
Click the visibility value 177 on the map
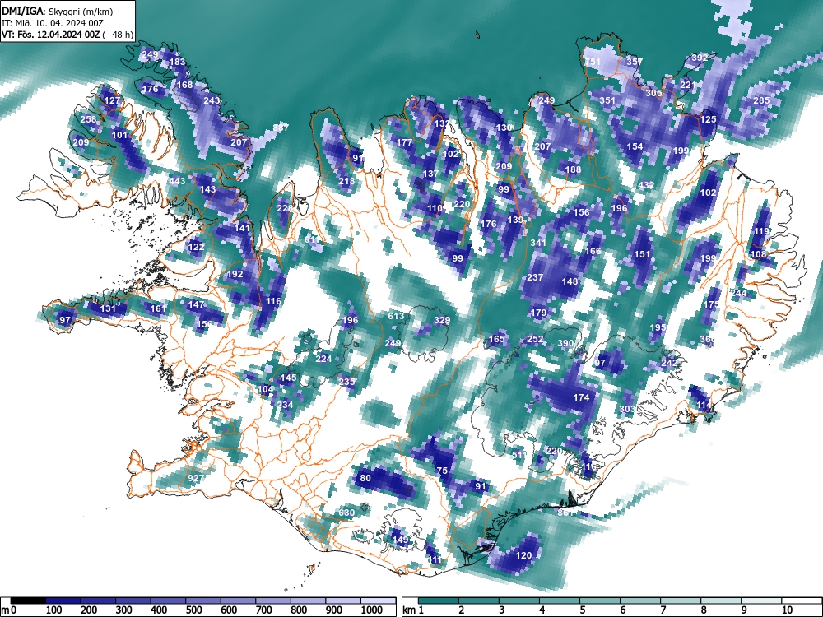[404, 142]
